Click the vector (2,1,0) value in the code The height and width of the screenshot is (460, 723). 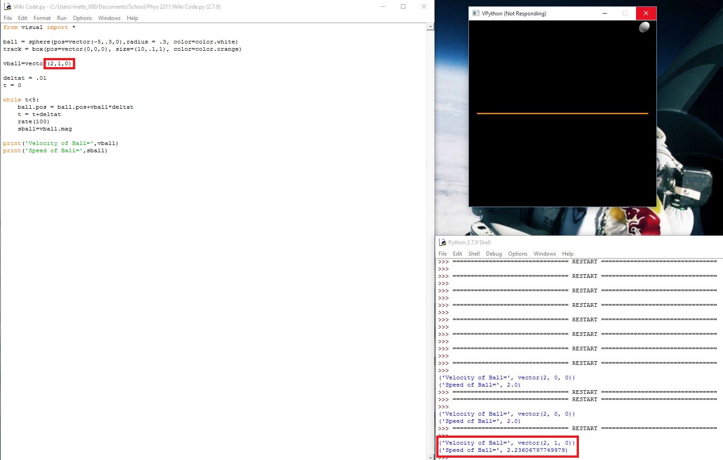pyautogui.click(x=59, y=64)
